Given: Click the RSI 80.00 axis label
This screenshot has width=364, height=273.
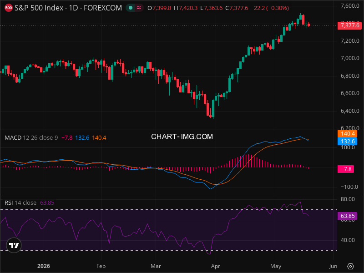Looking at the screenshot, I should tap(348, 199).
